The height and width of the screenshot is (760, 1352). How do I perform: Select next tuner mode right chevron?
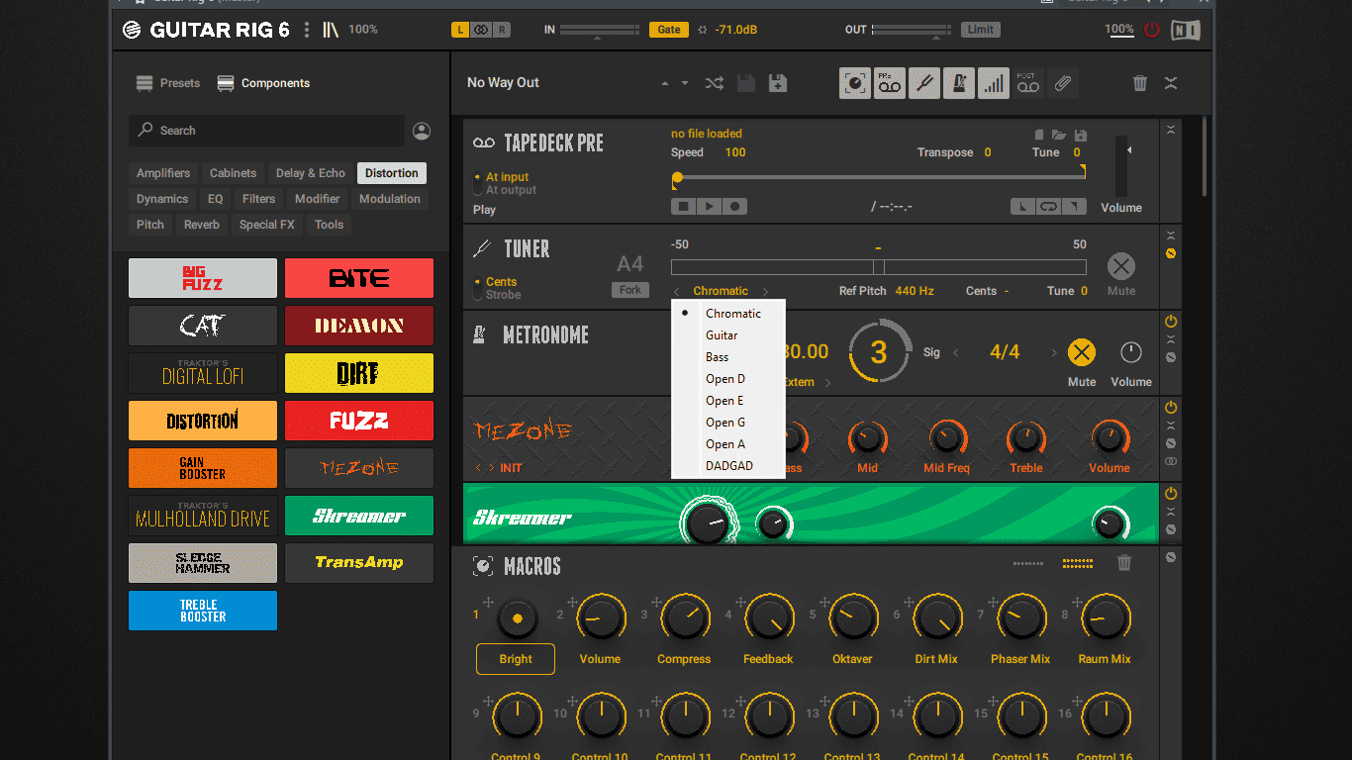pos(765,291)
